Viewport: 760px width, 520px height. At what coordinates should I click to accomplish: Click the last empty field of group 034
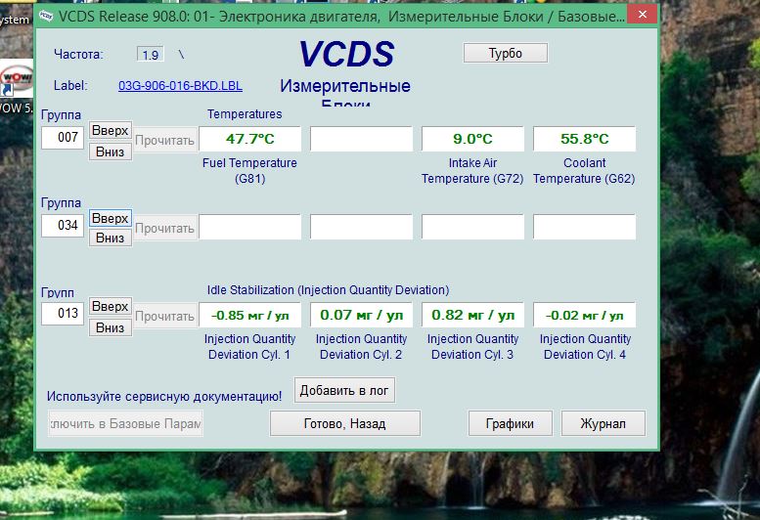pyautogui.click(x=584, y=227)
